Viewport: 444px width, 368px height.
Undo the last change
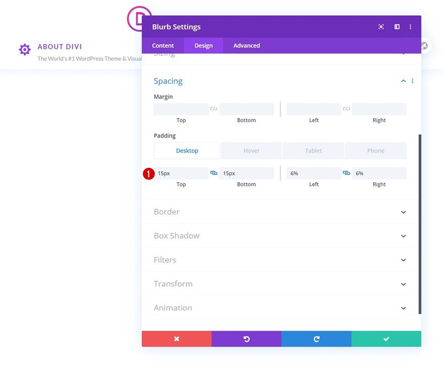click(246, 338)
